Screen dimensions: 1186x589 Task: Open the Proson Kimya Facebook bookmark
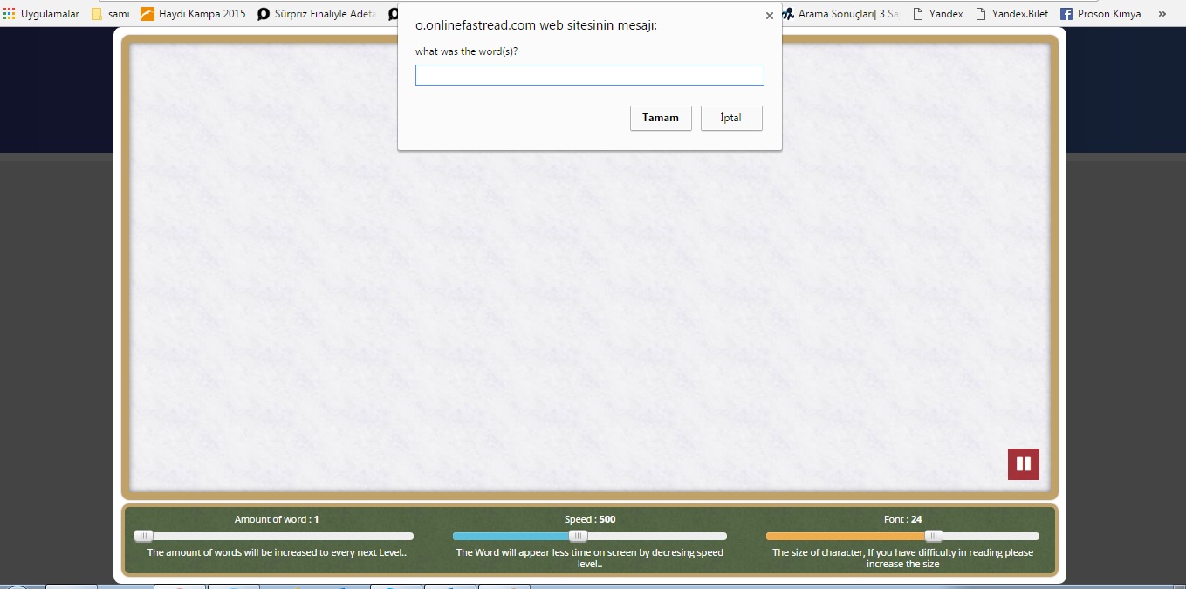pyautogui.click(x=1100, y=14)
